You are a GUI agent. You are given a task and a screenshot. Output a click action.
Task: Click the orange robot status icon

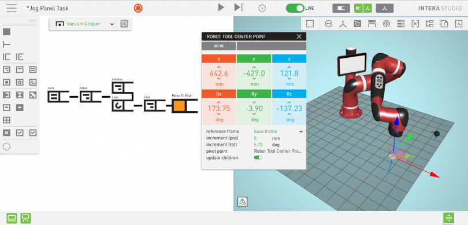[138, 8]
